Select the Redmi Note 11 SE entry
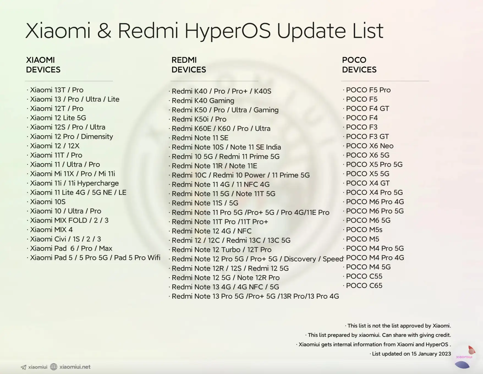Viewport: 483px width, 374px height. [x=200, y=138]
